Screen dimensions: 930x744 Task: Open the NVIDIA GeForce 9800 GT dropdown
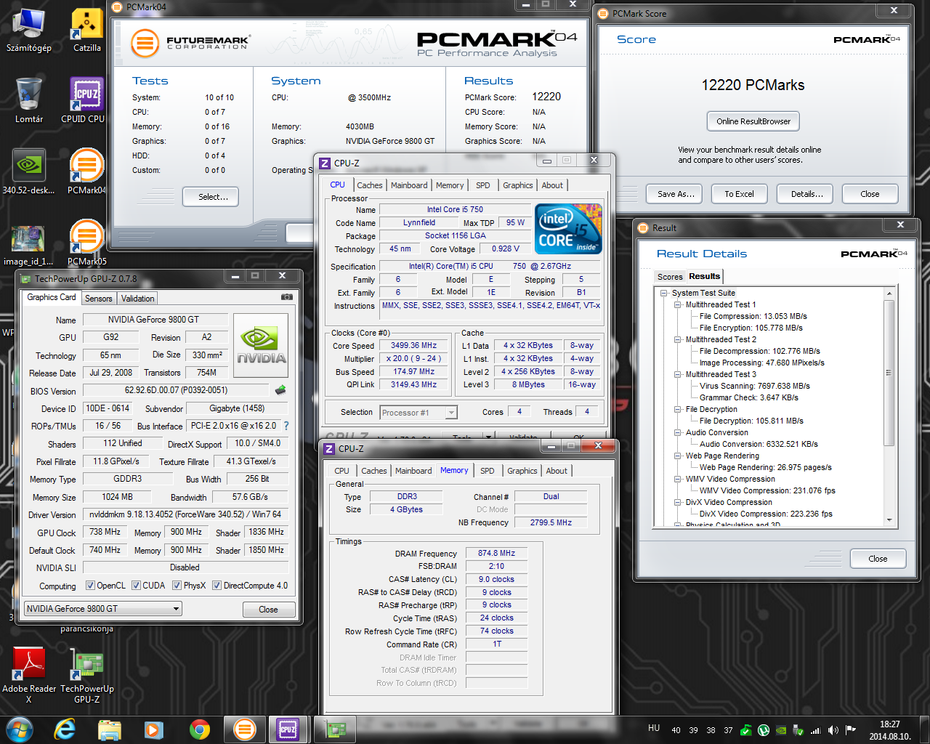pos(103,609)
